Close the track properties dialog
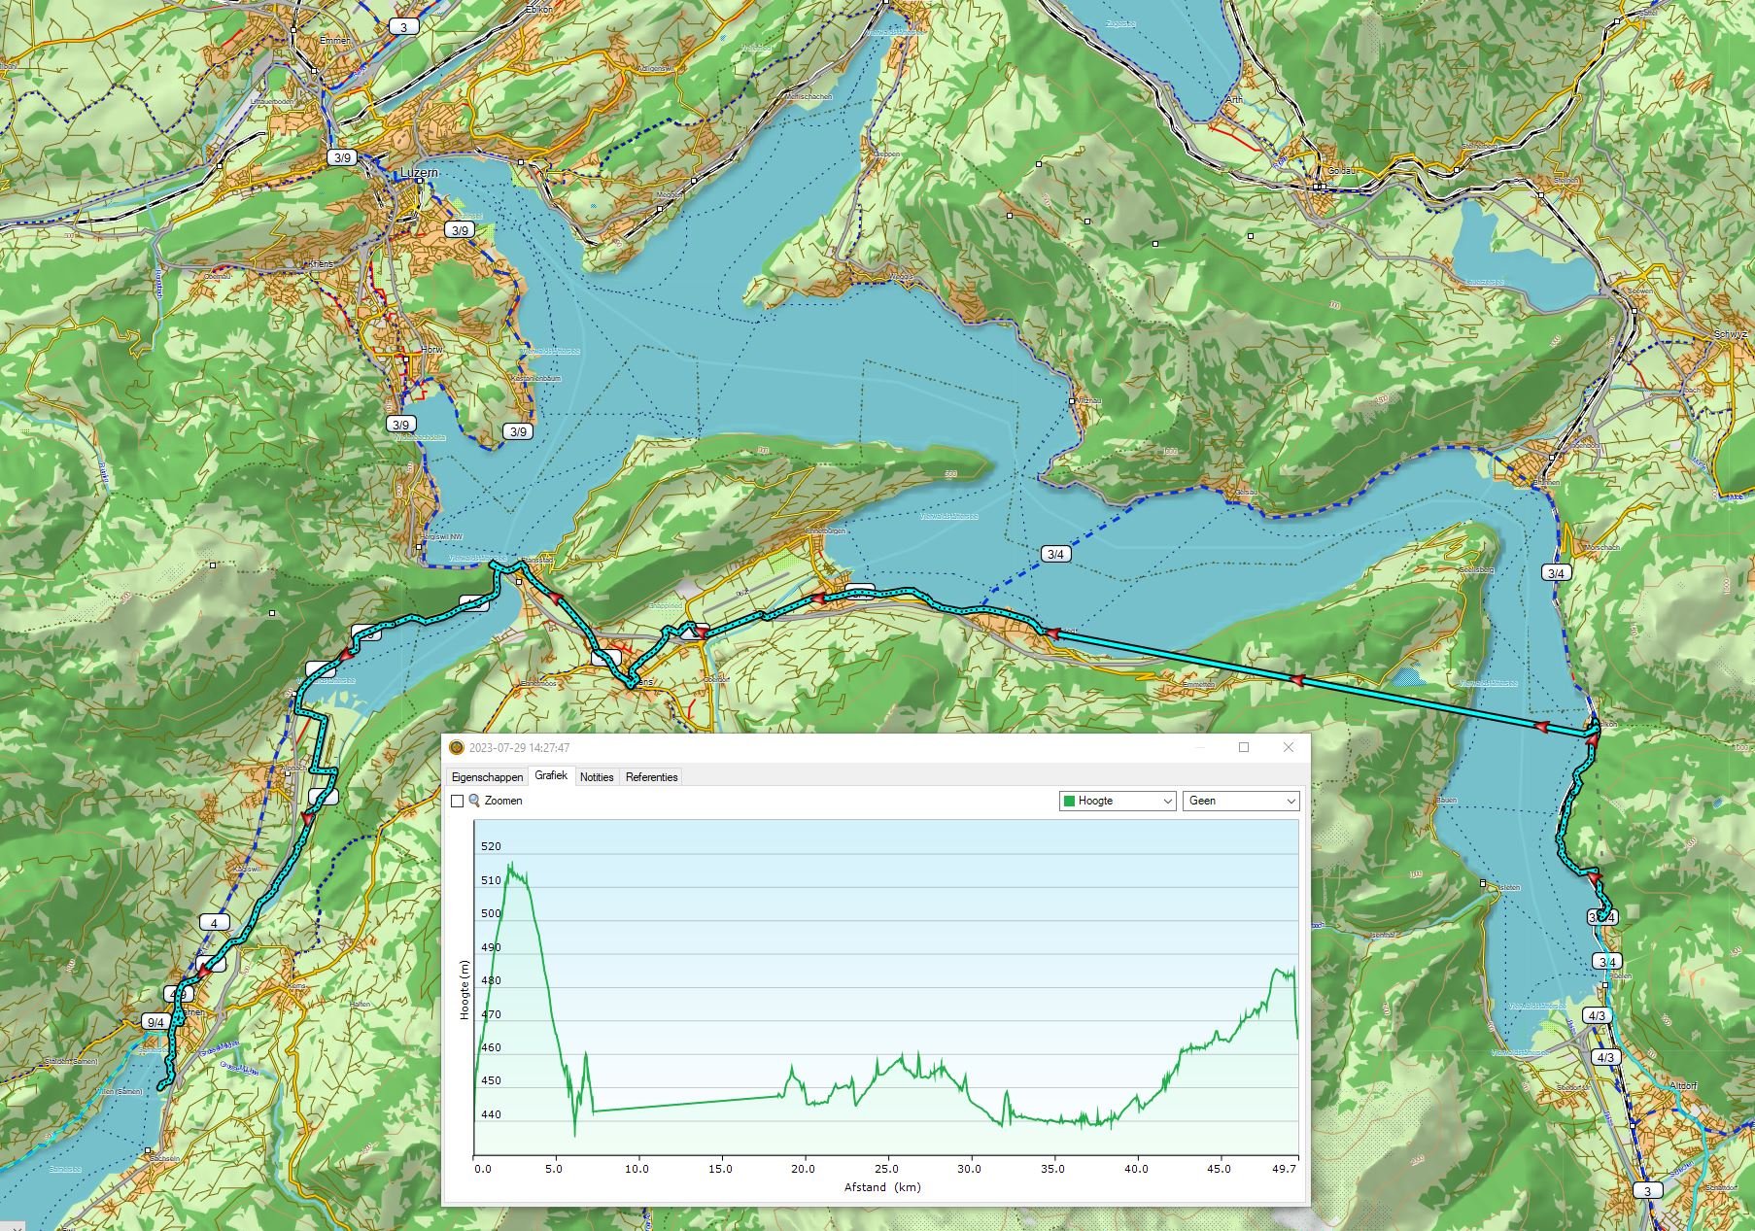 [1288, 747]
